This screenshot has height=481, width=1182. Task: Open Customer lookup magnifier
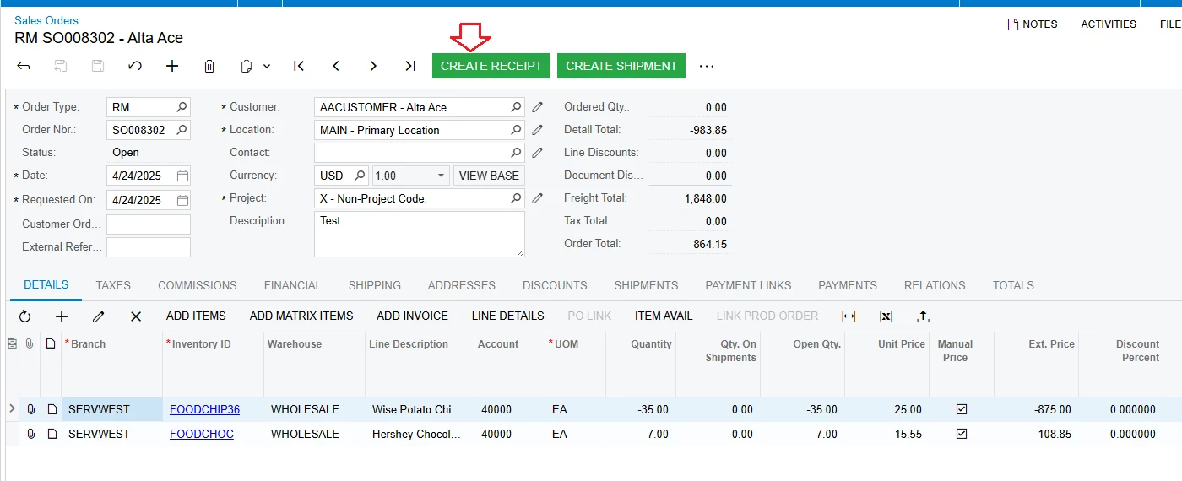tap(516, 107)
